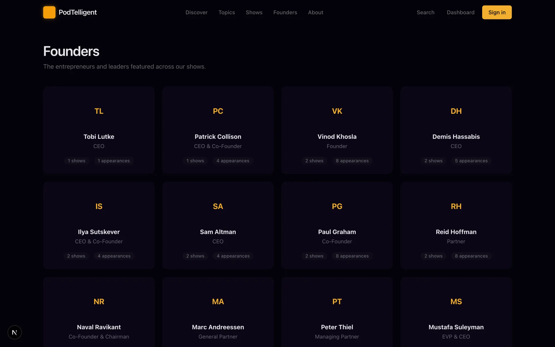The image size is (555, 347).
Task: Click Sam Altman's "4 appearances" badge
Action: point(233,256)
